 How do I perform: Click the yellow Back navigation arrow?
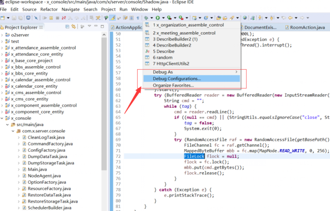(291, 18)
